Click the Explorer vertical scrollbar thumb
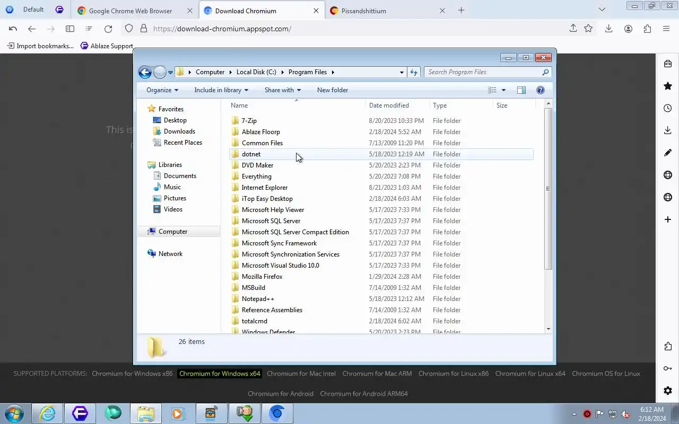Screen dimensions: 679x424 pos(548,189)
